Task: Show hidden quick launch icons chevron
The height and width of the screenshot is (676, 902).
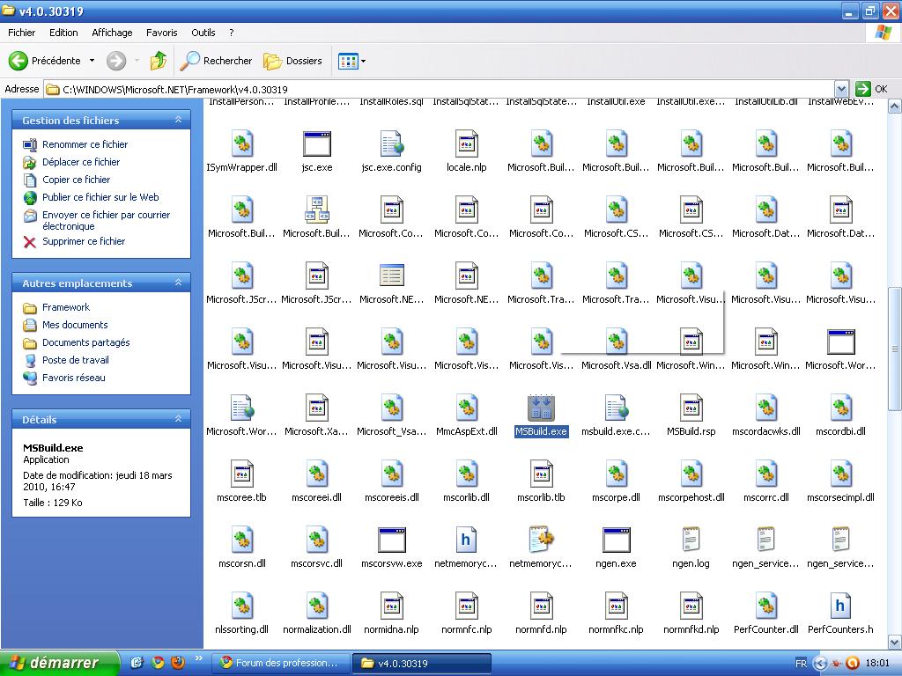Action: 198,658
